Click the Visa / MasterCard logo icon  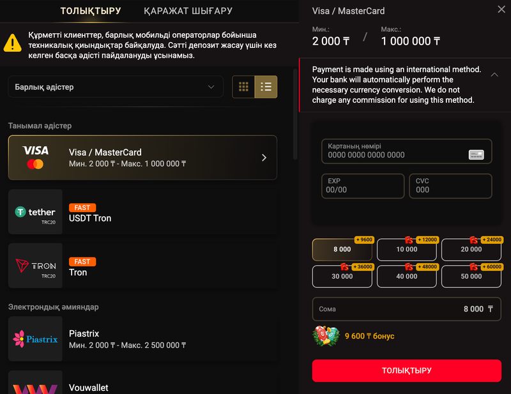pos(35,157)
